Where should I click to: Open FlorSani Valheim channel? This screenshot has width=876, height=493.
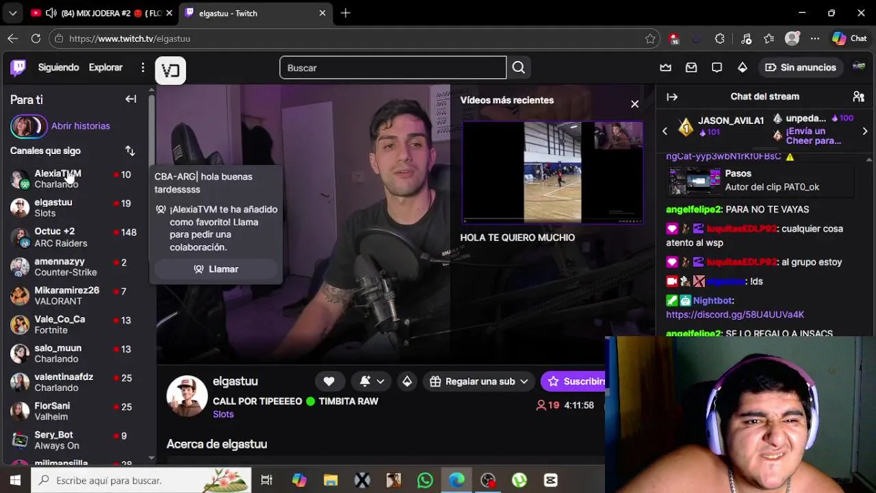point(74,411)
